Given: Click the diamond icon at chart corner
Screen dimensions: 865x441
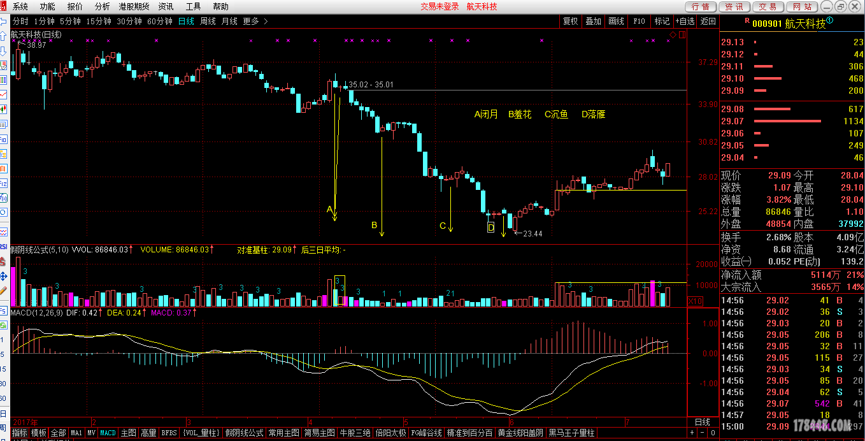Looking at the screenshot, I should click(673, 34).
